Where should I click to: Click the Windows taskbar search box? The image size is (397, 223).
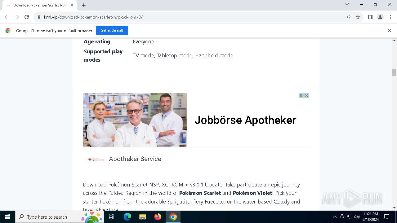click(60, 217)
